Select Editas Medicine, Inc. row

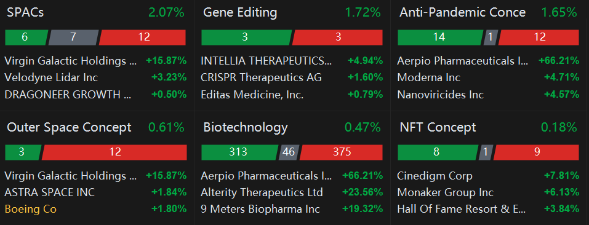tap(292, 95)
